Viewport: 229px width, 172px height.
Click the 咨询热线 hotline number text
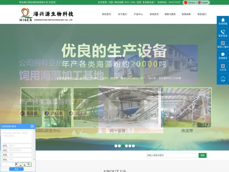click(x=169, y=2)
